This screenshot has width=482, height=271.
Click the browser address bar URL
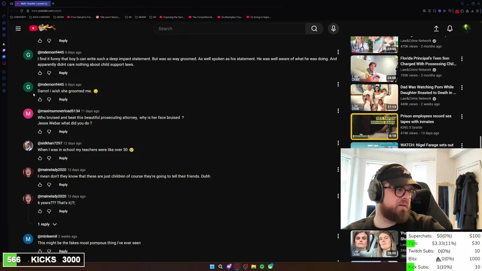tap(46, 11)
